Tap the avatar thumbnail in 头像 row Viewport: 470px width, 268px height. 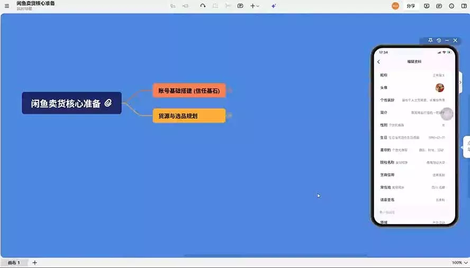(440, 87)
